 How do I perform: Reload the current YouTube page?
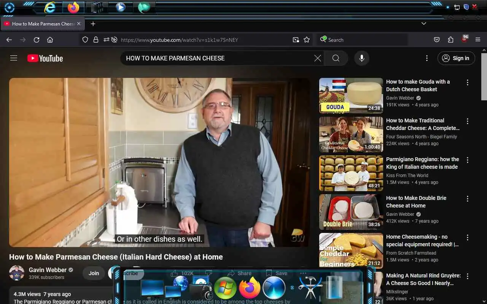click(x=37, y=40)
